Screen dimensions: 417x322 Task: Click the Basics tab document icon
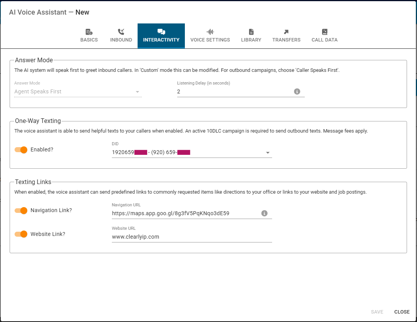[x=89, y=32]
